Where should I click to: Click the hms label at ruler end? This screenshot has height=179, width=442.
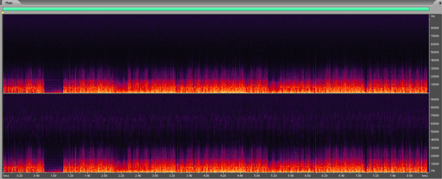click(424, 176)
